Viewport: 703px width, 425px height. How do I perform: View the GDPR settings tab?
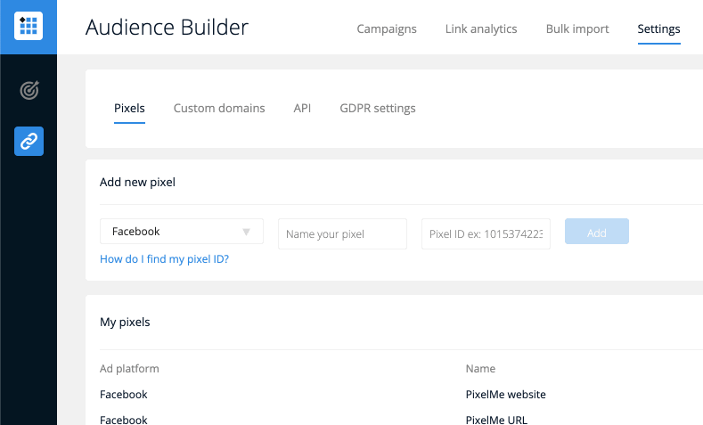click(378, 108)
